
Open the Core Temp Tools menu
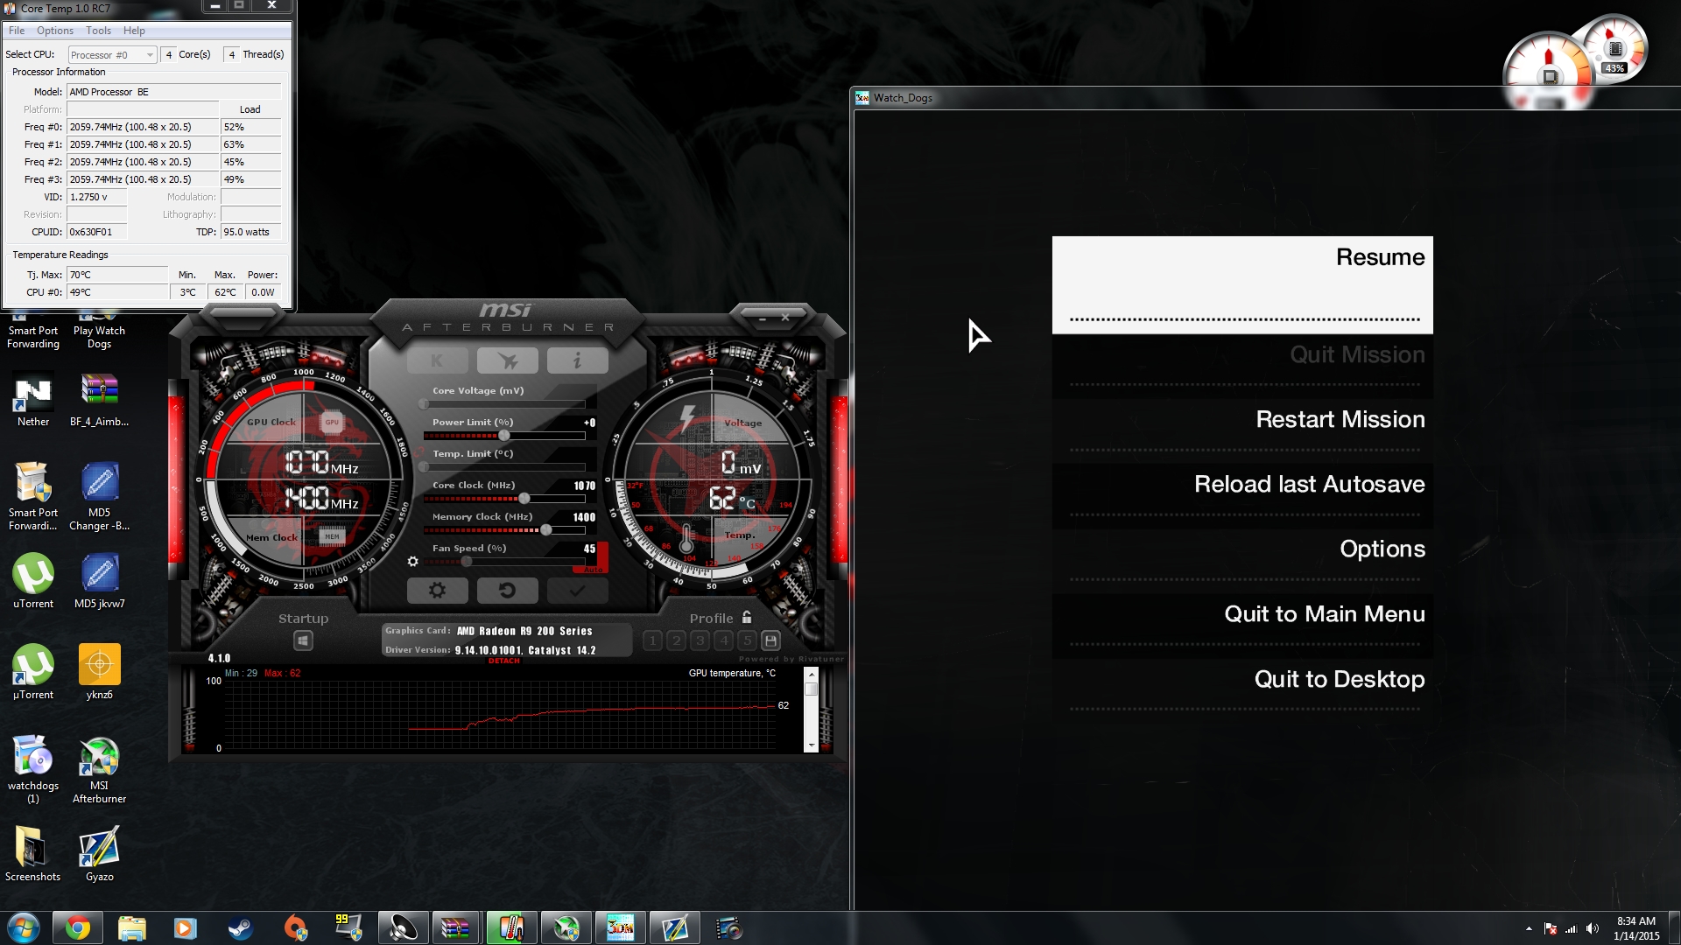(x=98, y=31)
